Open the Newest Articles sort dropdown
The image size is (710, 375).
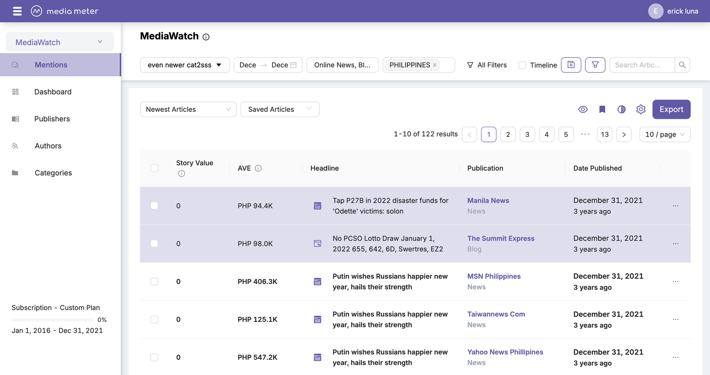pyautogui.click(x=188, y=109)
